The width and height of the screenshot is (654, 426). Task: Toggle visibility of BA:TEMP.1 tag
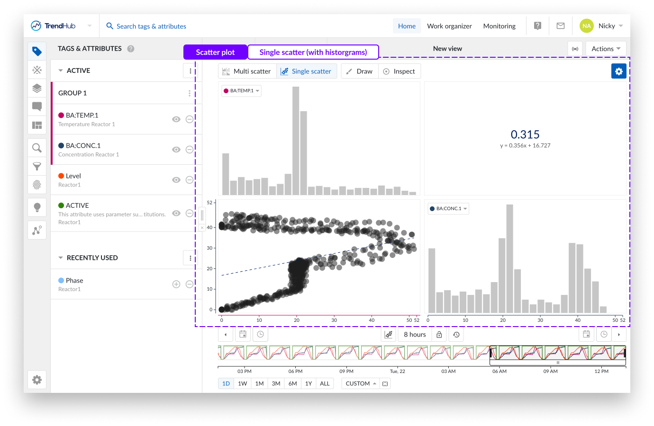tap(176, 119)
